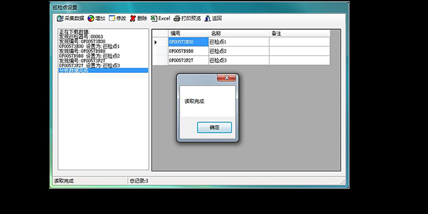
Task: Click the 采集数据 collect data icon
Action: point(60,18)
